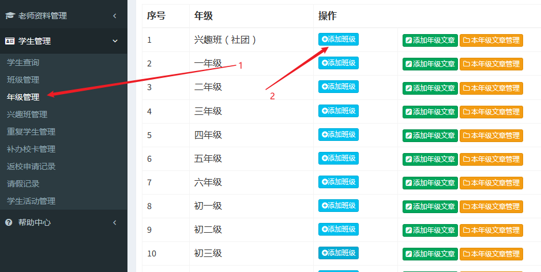The width and height of the screenshot is (541, 272).
Task: Select 兴趣班管理 sidebar item
Action: [x=27, y=114]
